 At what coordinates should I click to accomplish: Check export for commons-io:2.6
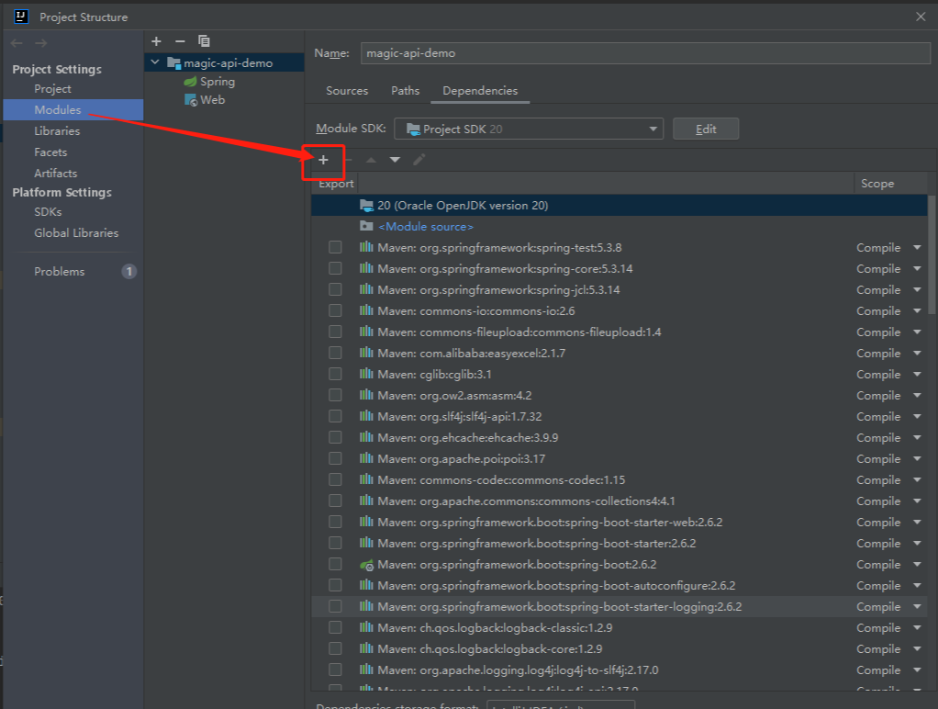tap(335, 310)
